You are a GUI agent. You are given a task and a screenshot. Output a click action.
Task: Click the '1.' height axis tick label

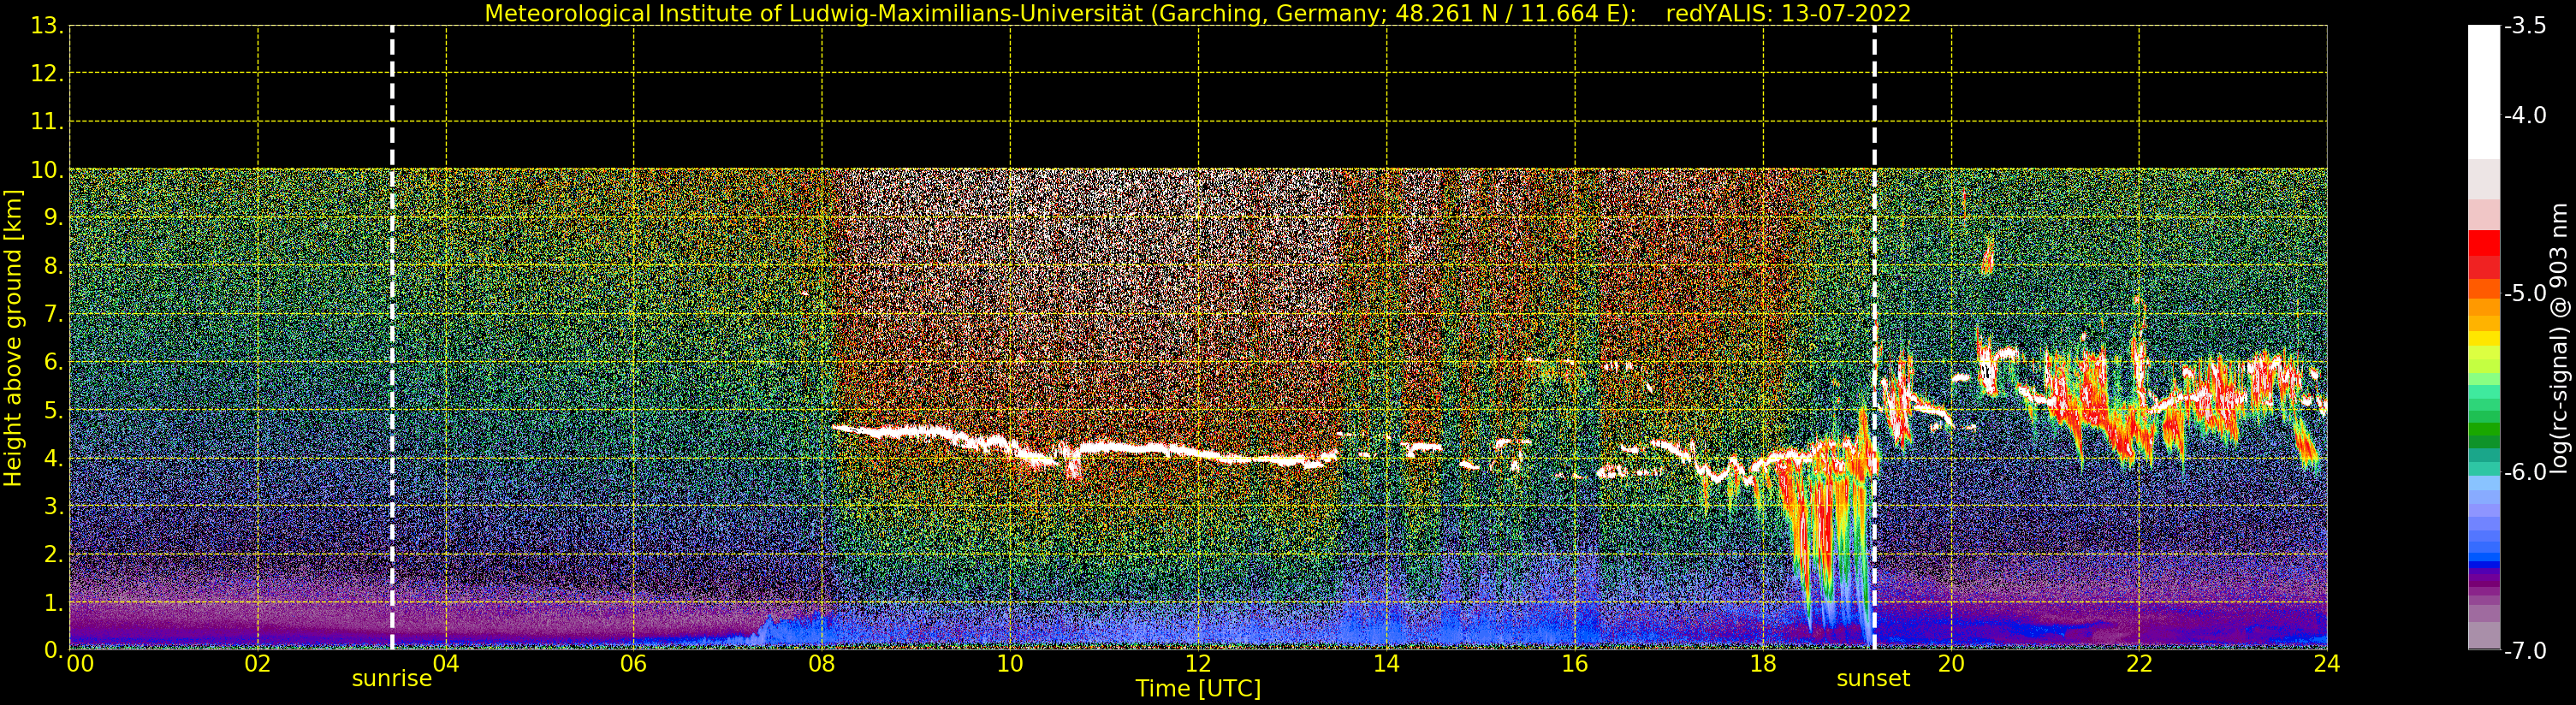tap(54, 602)
